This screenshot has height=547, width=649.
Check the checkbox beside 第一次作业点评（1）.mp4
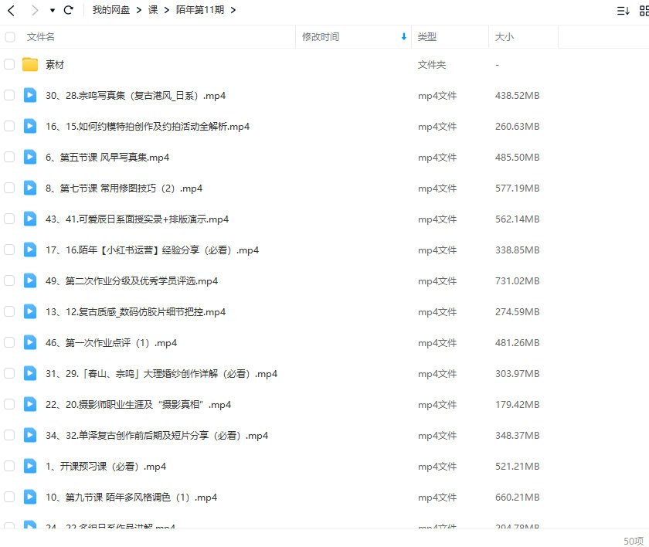(x=9, y=343)
